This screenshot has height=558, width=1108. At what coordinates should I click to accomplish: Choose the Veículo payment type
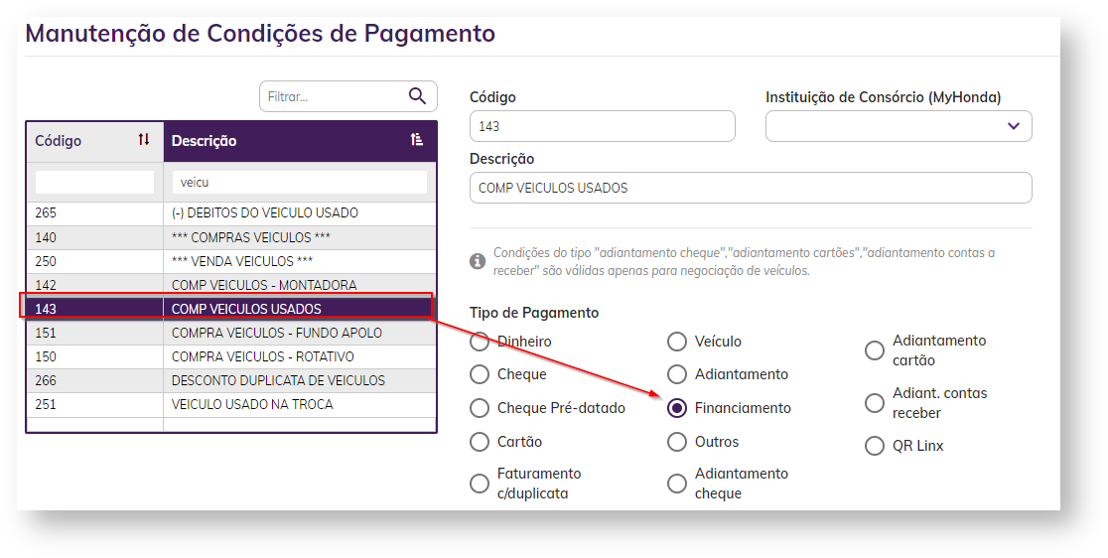click(x=677, y=342)
